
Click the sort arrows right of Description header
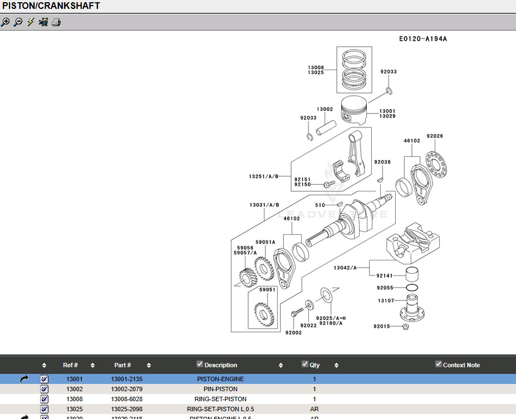pyautogui.click(x=281, y=366)
